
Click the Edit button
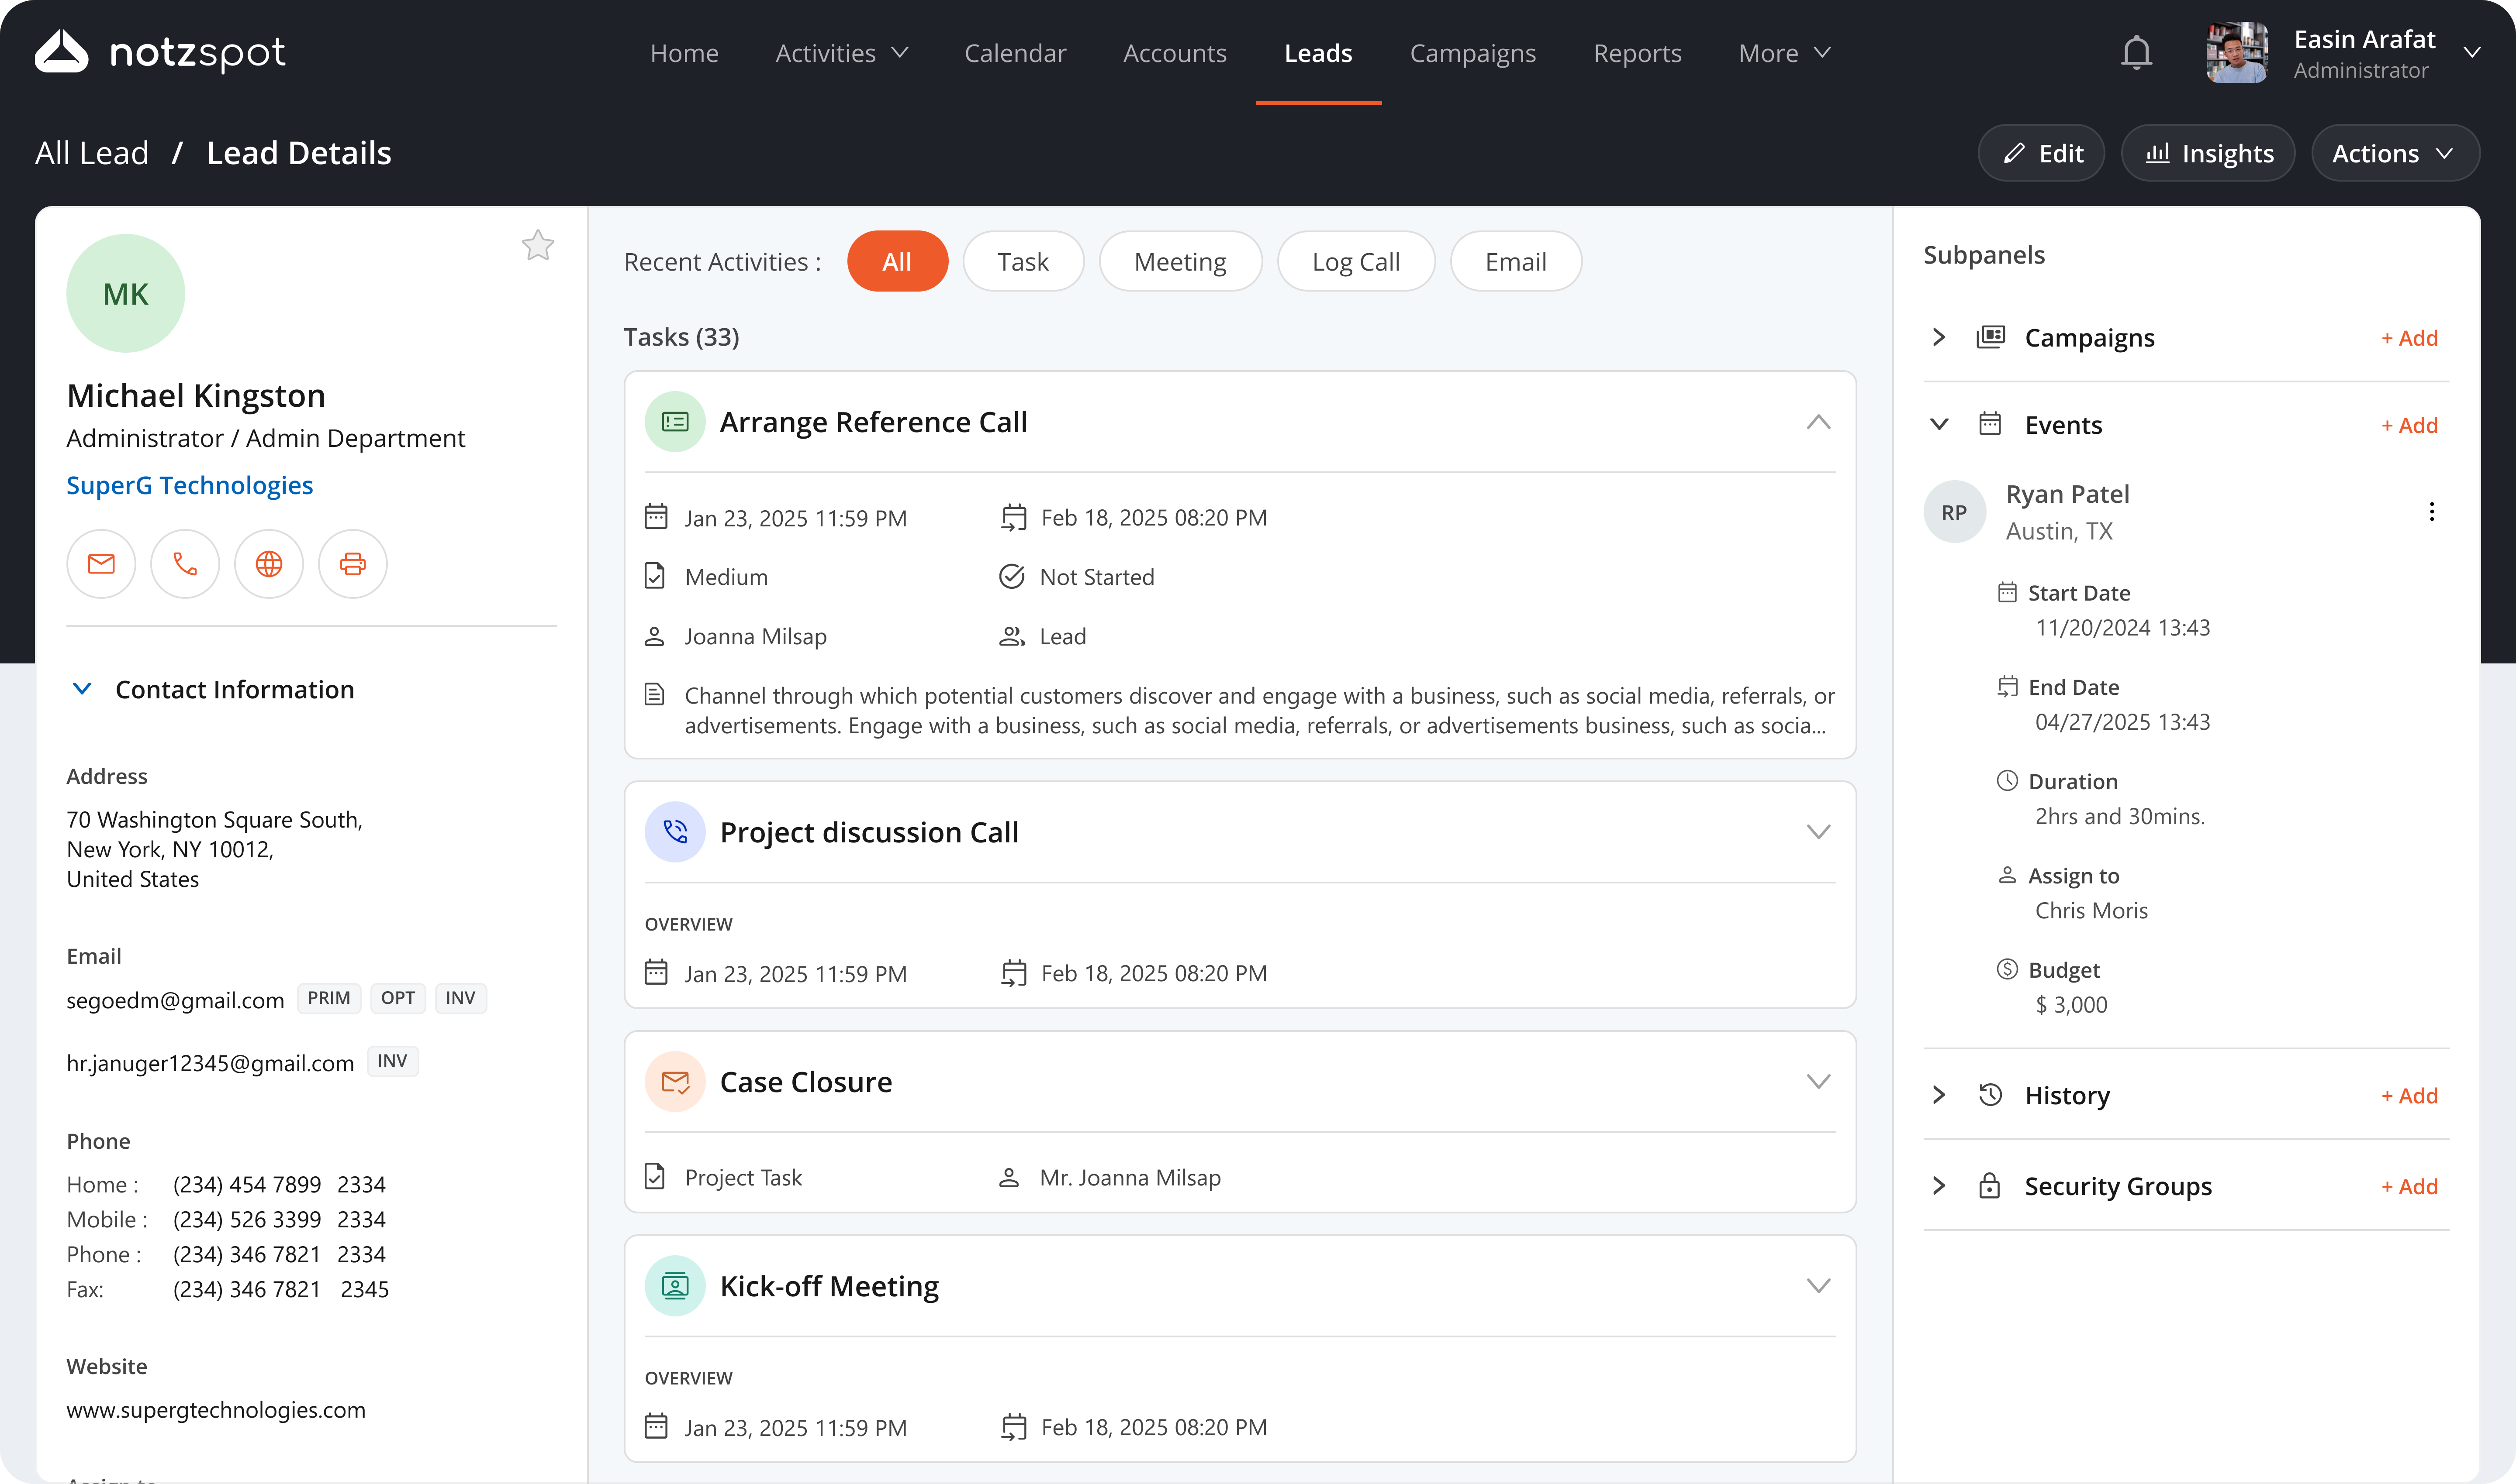point(2041,152)
